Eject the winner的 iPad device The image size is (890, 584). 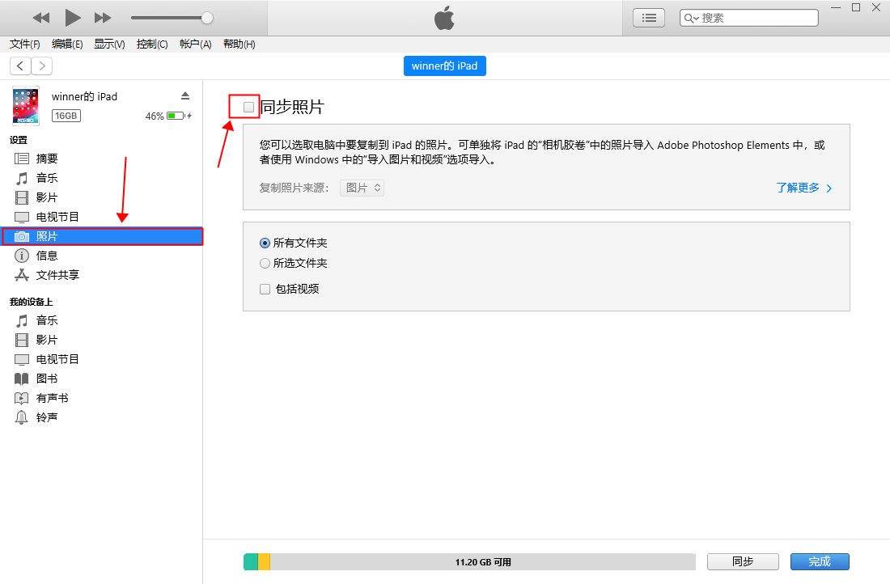click(x=185, y=95)
